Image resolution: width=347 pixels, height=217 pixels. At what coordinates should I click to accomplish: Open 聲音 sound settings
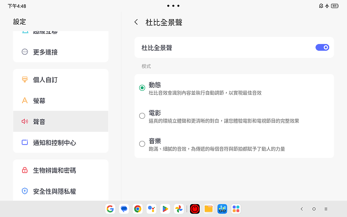pyautogui.click(x=61, y=121)
